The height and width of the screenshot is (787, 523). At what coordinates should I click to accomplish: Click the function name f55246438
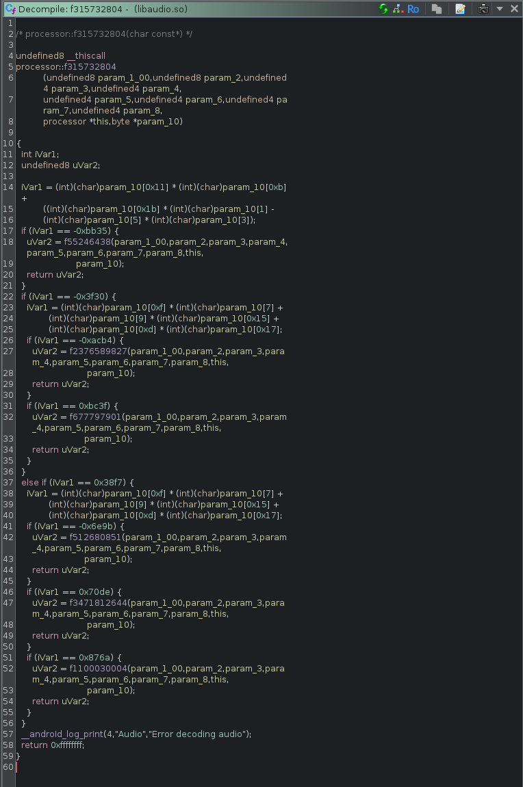pyautogui.click(x=87, y=242)
